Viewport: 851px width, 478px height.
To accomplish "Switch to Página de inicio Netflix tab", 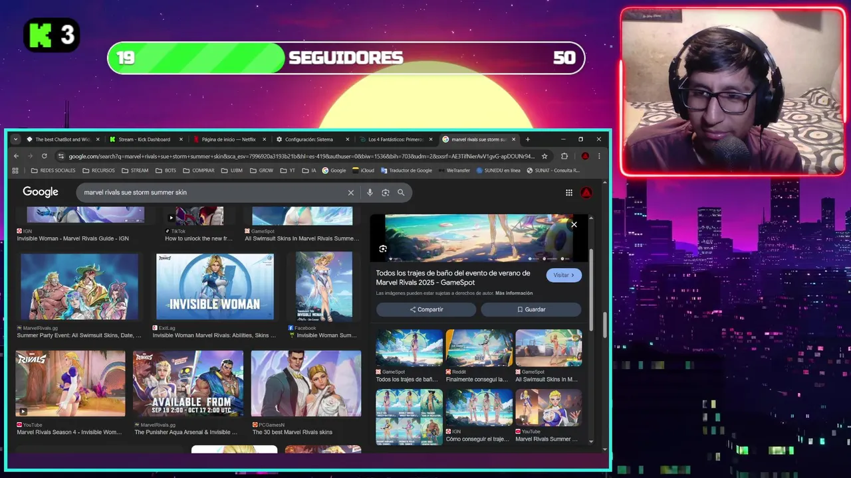I will (x=228, y=139).
